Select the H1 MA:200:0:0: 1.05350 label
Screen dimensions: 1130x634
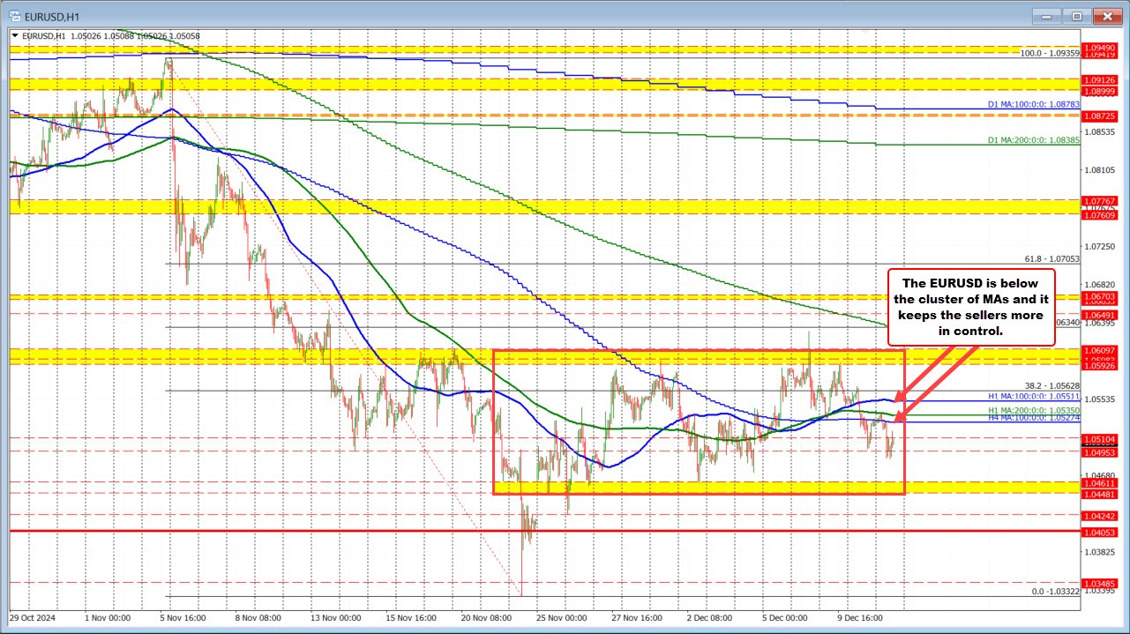(x=1035, y=411)
